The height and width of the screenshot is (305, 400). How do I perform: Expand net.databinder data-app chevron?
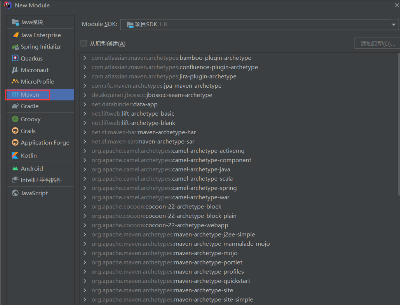click(x=85, y=104)
